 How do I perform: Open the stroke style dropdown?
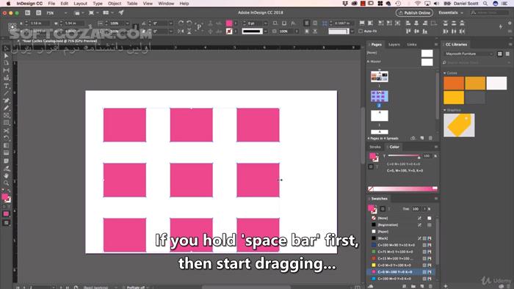(x=265, y=32)
